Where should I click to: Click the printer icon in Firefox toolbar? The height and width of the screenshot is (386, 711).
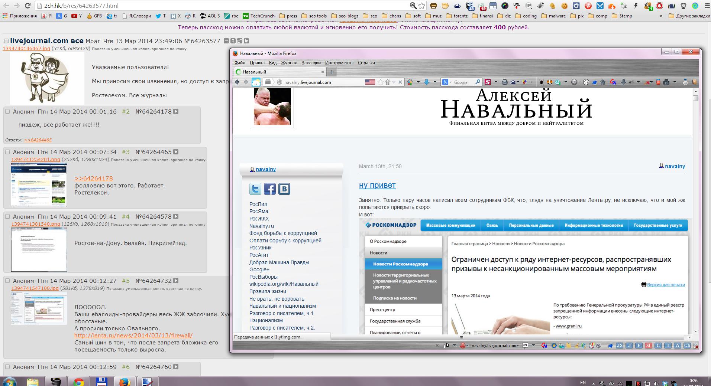(x=504, y=82)
